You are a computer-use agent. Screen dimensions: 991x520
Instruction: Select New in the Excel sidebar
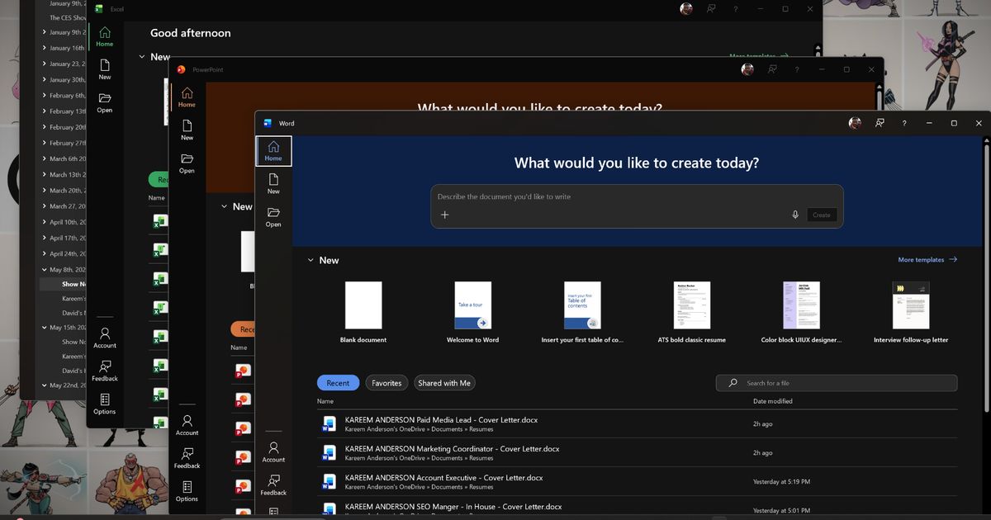click(104, 69)
